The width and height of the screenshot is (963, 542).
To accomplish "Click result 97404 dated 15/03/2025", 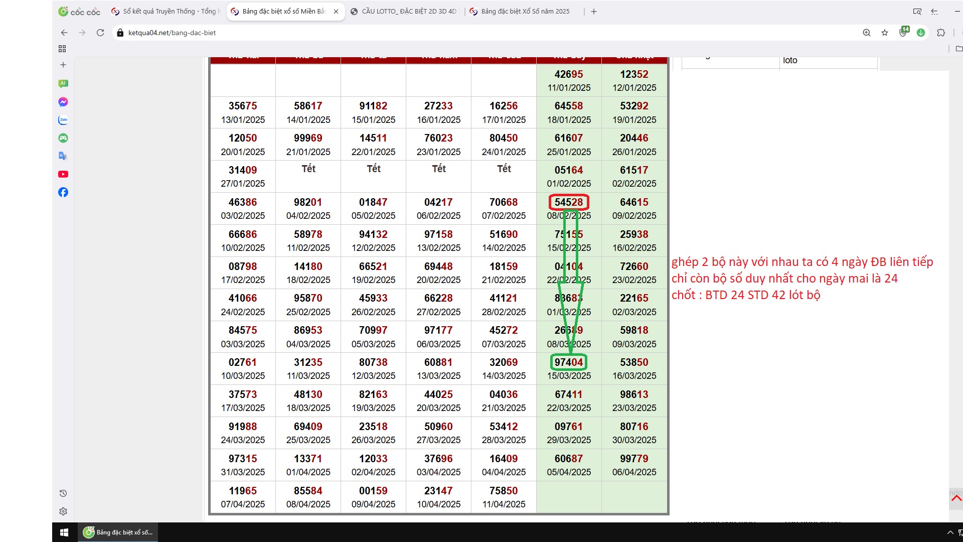I will pos(569,362).
